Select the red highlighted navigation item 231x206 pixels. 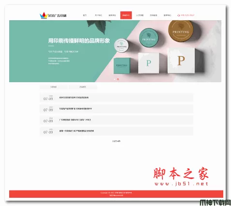[x=126, y=15]
